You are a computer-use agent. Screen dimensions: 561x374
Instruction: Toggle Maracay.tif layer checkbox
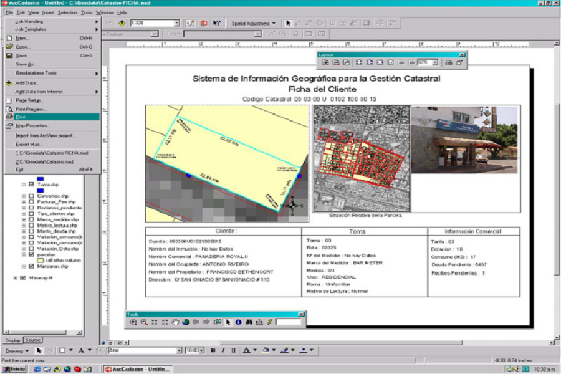point(23,278)
